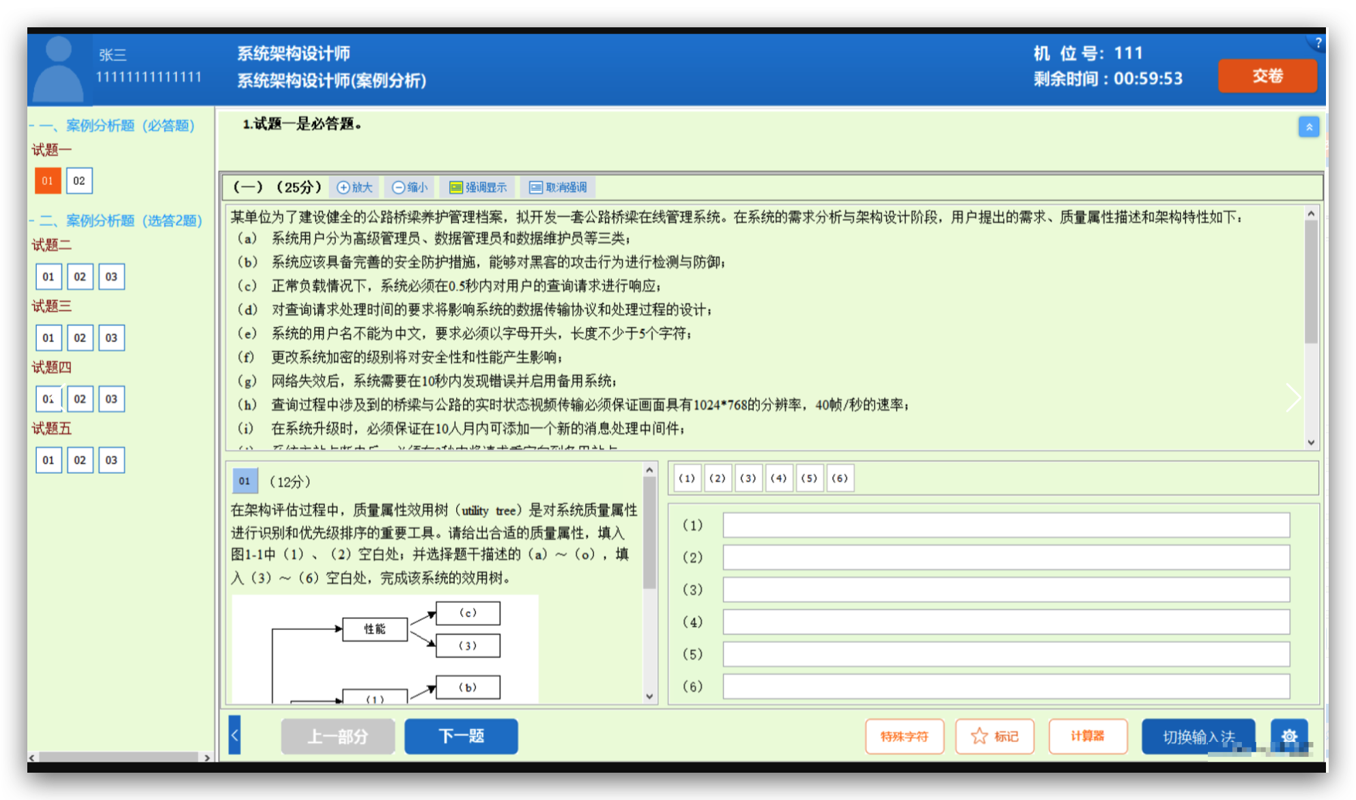The height and width of the screenshot is (800, 1356).
Task: Click the 取消强调 remove highlight icon
Action: pos(536,188)
